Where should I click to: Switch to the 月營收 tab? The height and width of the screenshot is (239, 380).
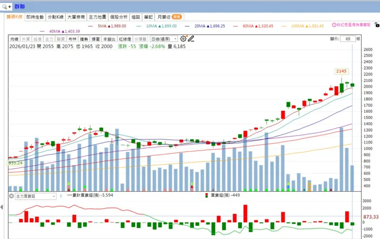tap(169, 17)
